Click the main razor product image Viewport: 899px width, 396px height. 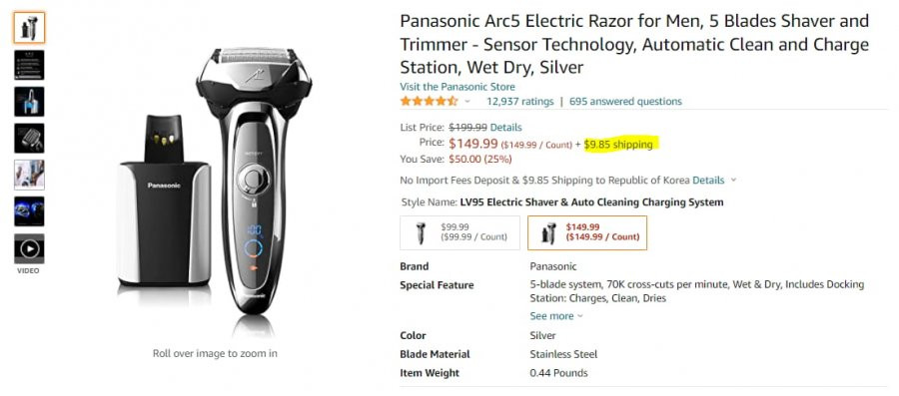215,184
